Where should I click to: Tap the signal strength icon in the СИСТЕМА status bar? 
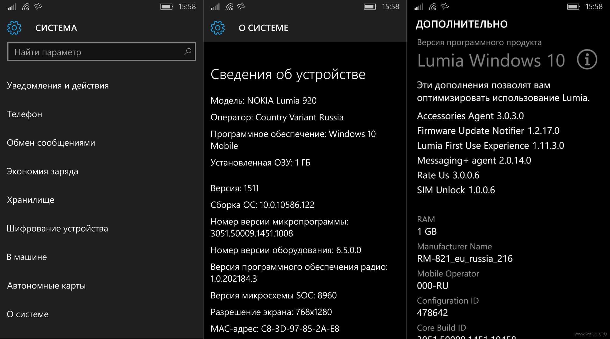12,7
